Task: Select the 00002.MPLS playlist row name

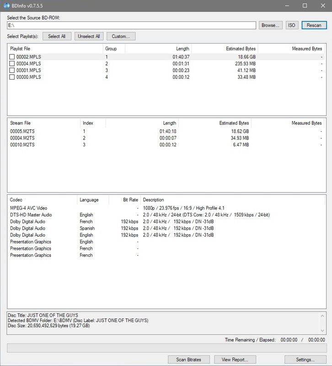Action: [29, 57]
